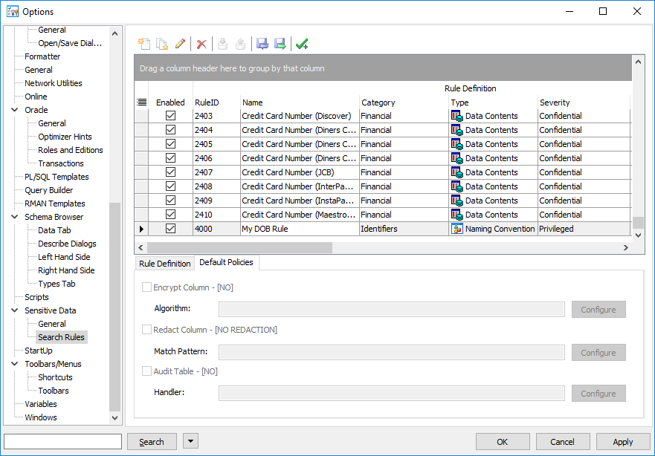This screenshot has width=655, height=456.
Task: Click Data Contents icon in row 2405
Action: pos(457,144)
